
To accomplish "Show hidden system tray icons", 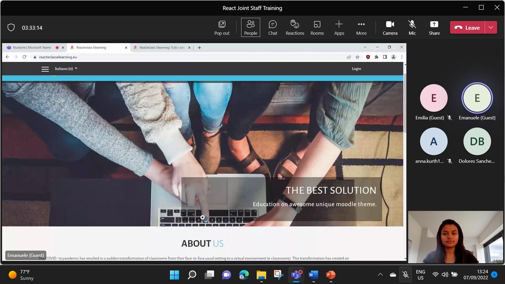I will (x=380, y=275).
